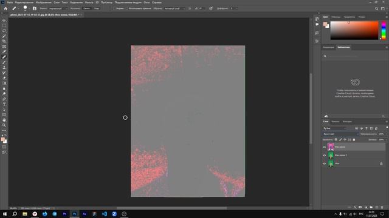
Task: Pick a color in the color field
Action: click(x=354, y=30)
